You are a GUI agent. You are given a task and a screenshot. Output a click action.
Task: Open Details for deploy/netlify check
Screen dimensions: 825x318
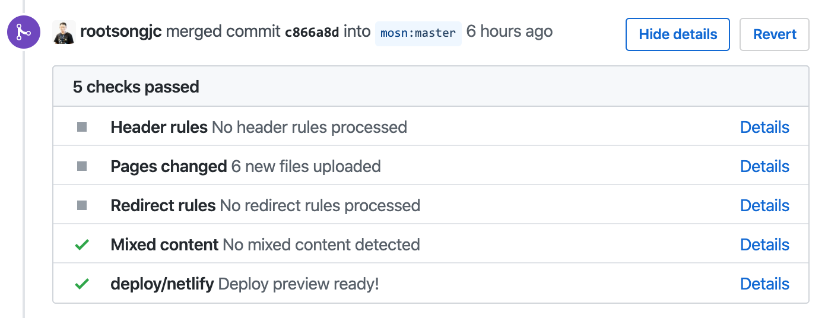coord(764,284)
